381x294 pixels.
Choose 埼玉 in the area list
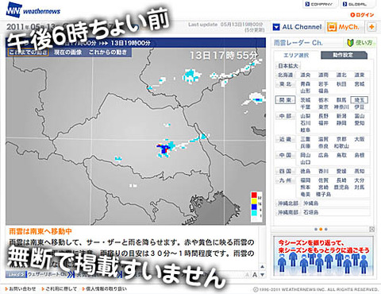(x=360, y=100)
